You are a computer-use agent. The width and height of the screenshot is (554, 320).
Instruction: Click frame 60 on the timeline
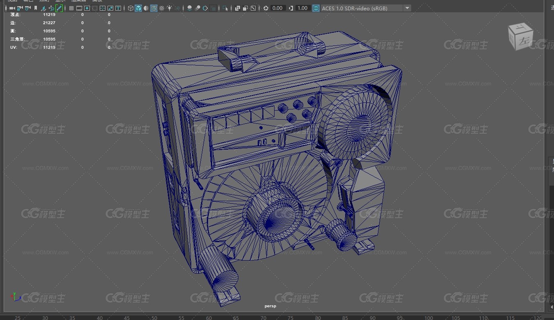pos(209,318)
